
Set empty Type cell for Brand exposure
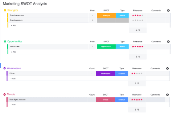point(122,20)
